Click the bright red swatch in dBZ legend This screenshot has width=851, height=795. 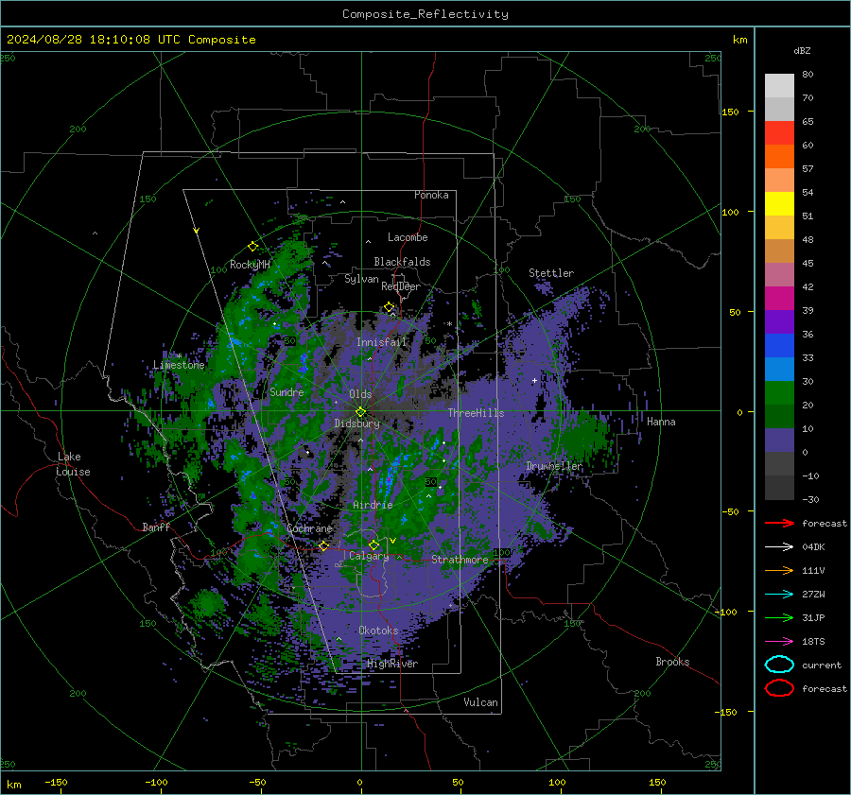pos(779,133)
